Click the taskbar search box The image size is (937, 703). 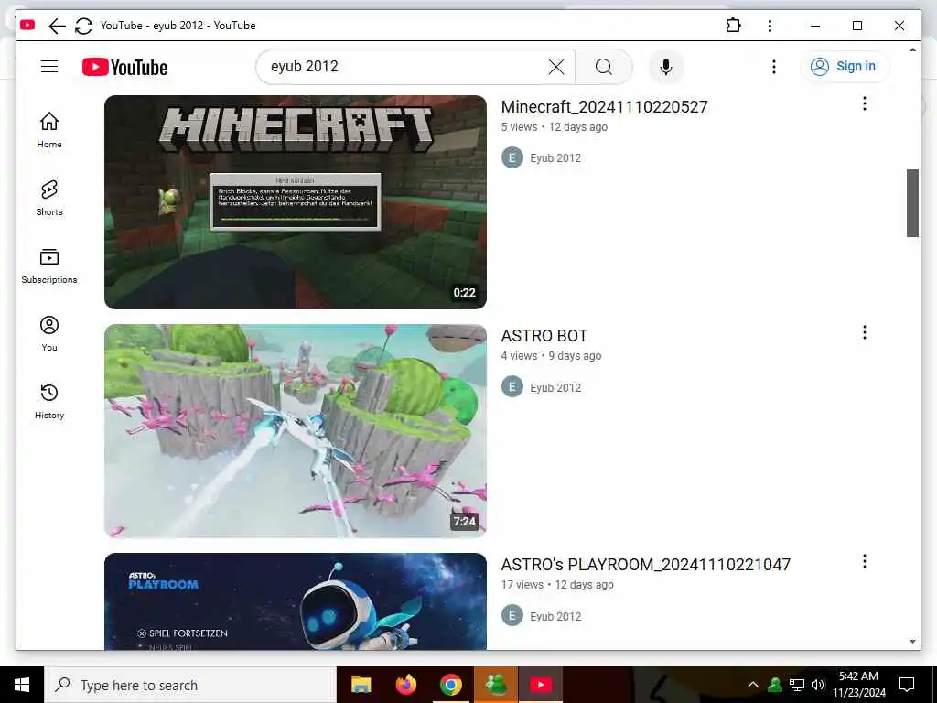coord(190,685)
